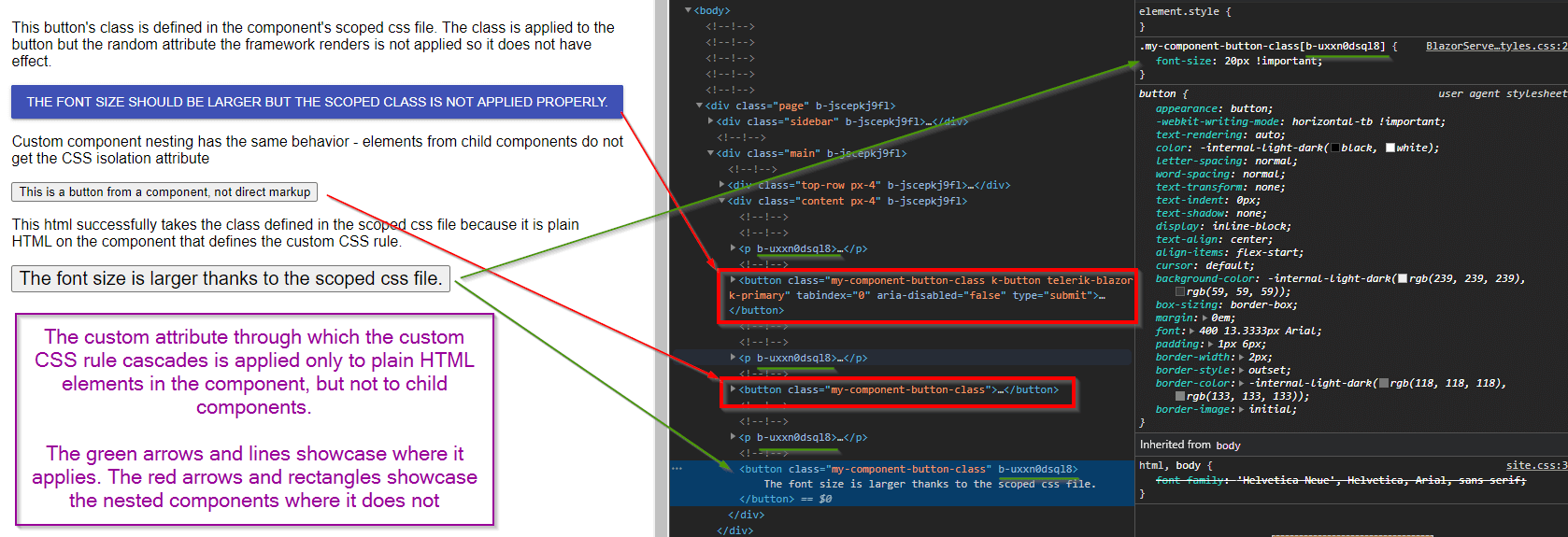Select the div class="main" element row
This screenshot has height=537, width=1568.
[811, 153]
